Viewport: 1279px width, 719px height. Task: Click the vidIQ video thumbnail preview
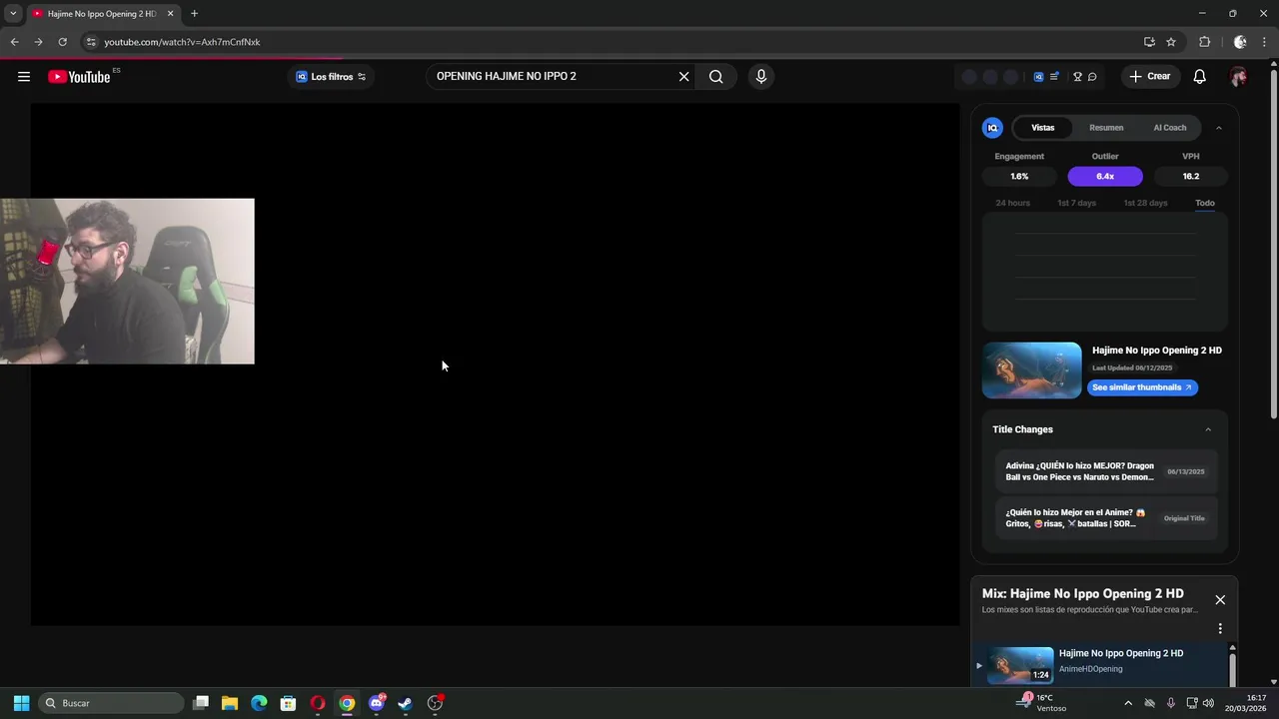tap(1032, 370)
